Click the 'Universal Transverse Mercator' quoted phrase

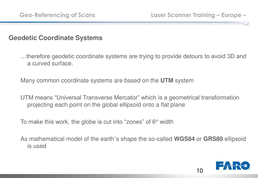click(98, 98)
